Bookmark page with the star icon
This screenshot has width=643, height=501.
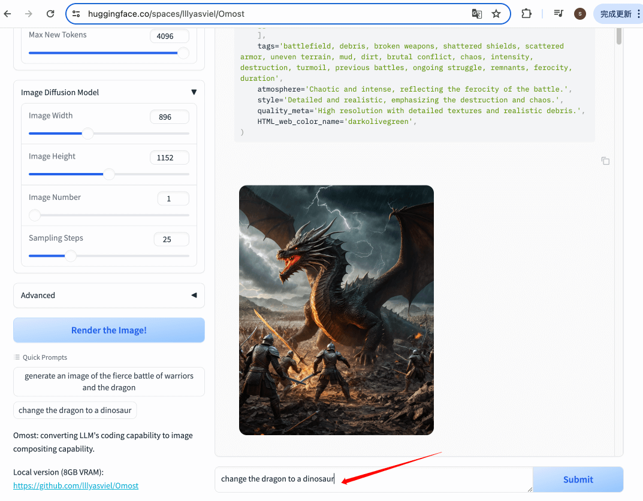pos(496,14)
